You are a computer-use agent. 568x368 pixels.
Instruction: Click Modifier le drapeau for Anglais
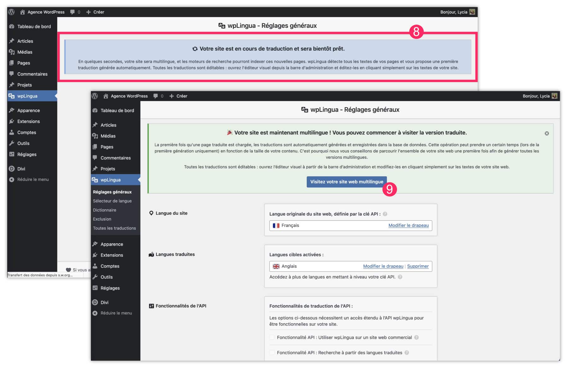[383, 266]
